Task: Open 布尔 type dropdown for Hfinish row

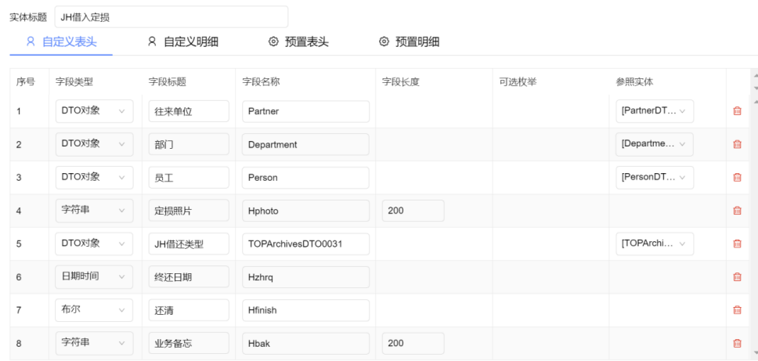Action: pos(94,310)
